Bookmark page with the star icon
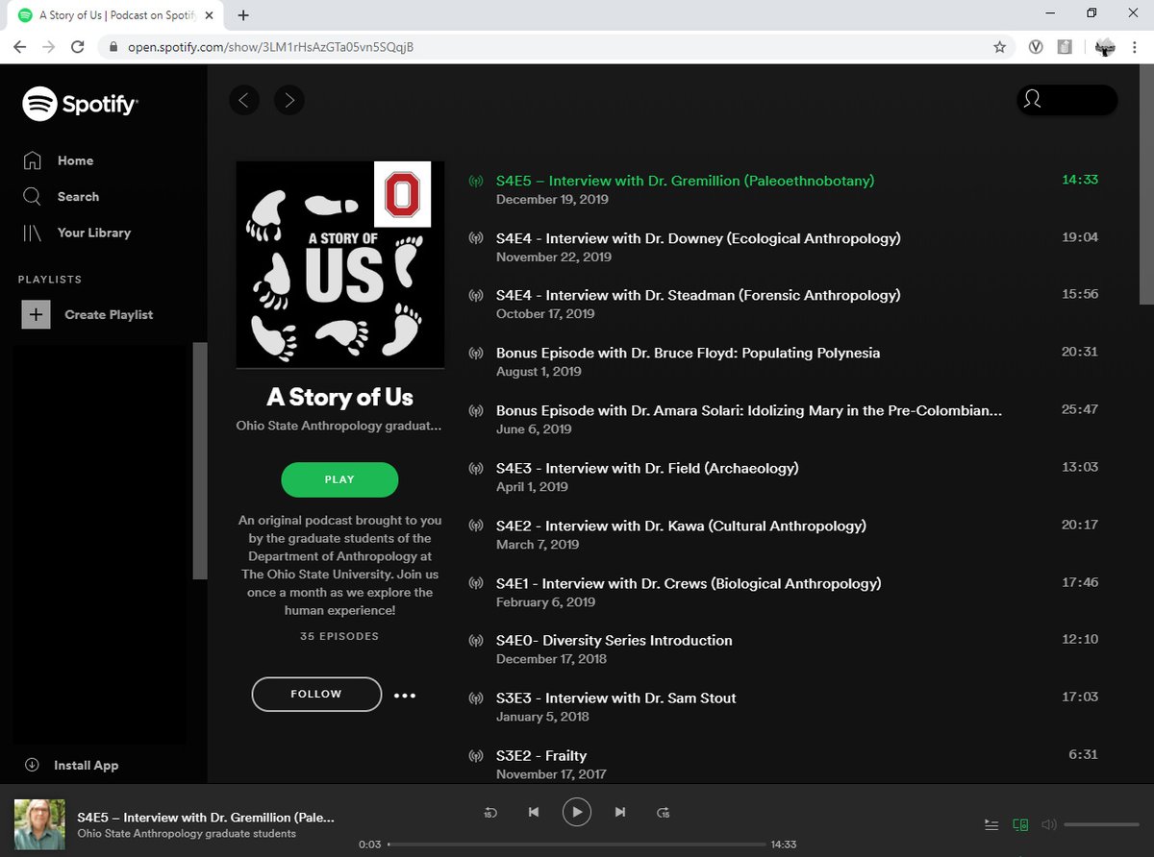Viewport: 1154px width, 857px height. (999, 46)
